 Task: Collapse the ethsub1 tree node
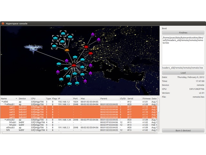point(5,104)
